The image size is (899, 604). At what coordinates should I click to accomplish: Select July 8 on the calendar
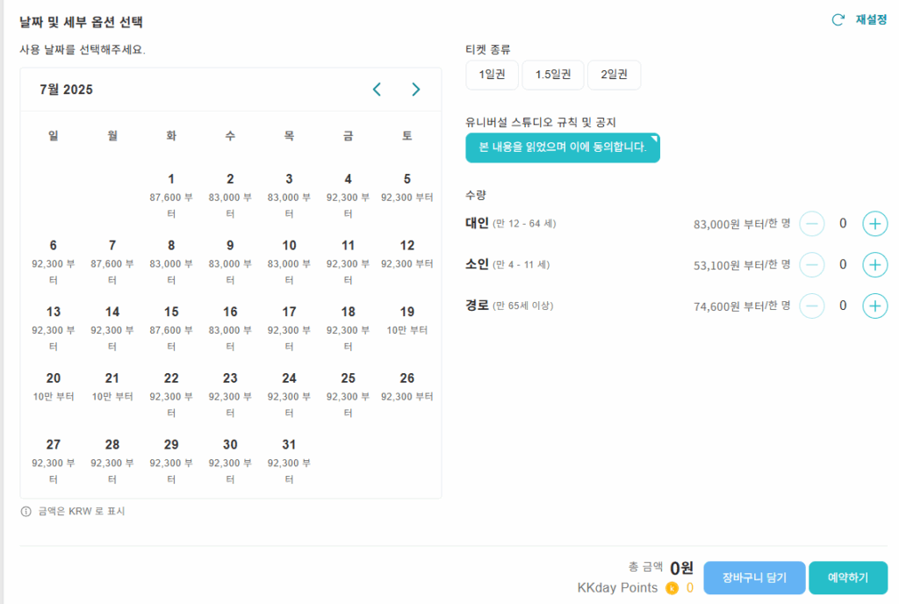pos(171,262)
